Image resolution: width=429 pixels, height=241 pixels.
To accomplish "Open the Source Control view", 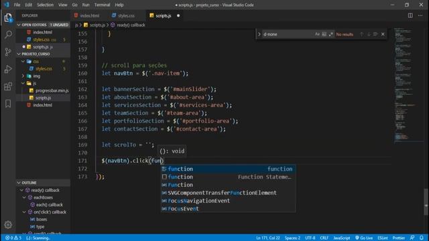I will point(8,52).
